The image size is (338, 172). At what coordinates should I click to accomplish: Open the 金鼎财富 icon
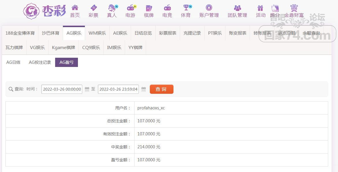click(294, 8)
